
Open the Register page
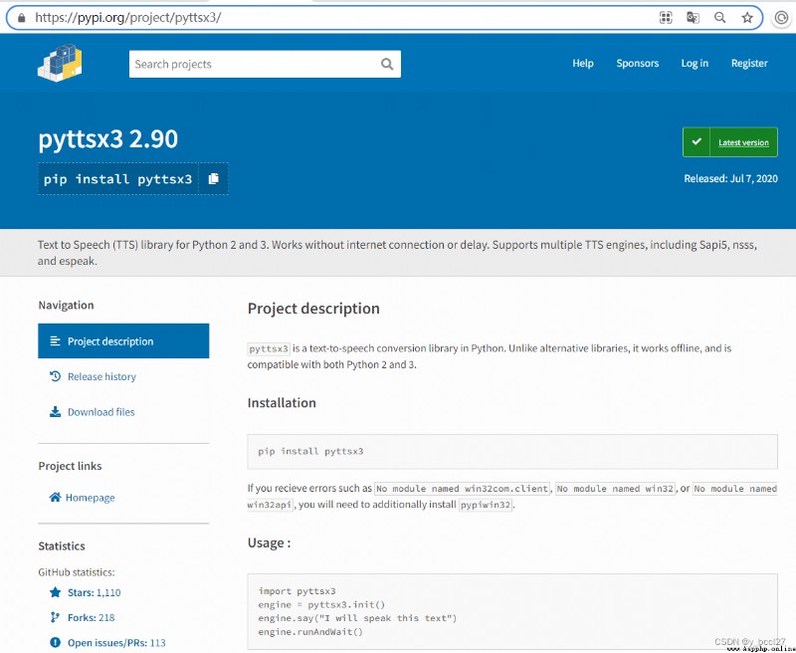point(749,64)
